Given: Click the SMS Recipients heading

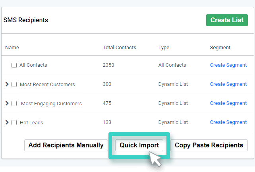Looking at the screenshot, I should tap(26, 20).
